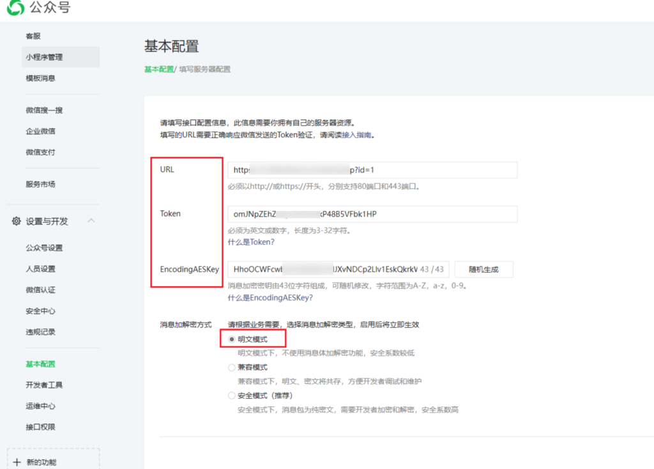Click the 接入指南 link
The height and width of the screenshot is (469, 654).
(357, 135)
